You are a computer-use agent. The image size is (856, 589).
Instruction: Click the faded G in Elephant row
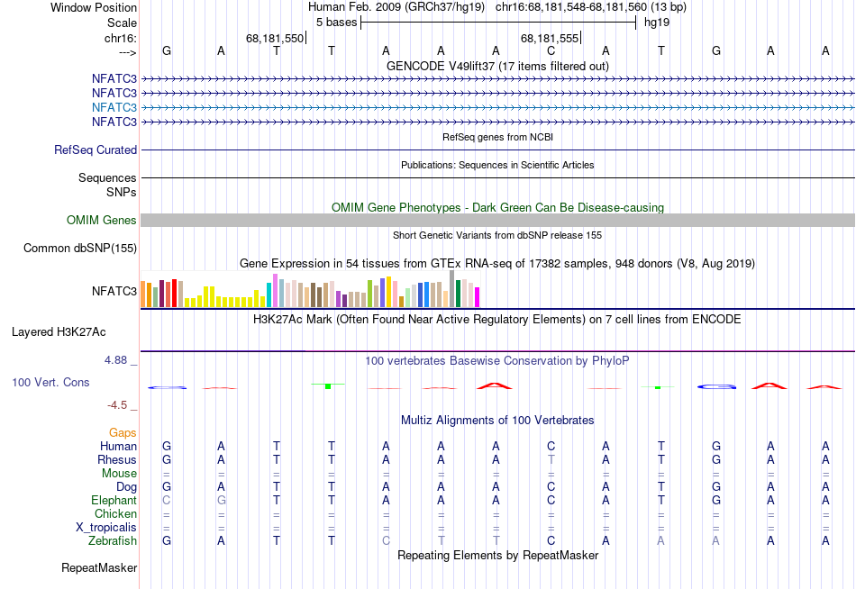221,500
